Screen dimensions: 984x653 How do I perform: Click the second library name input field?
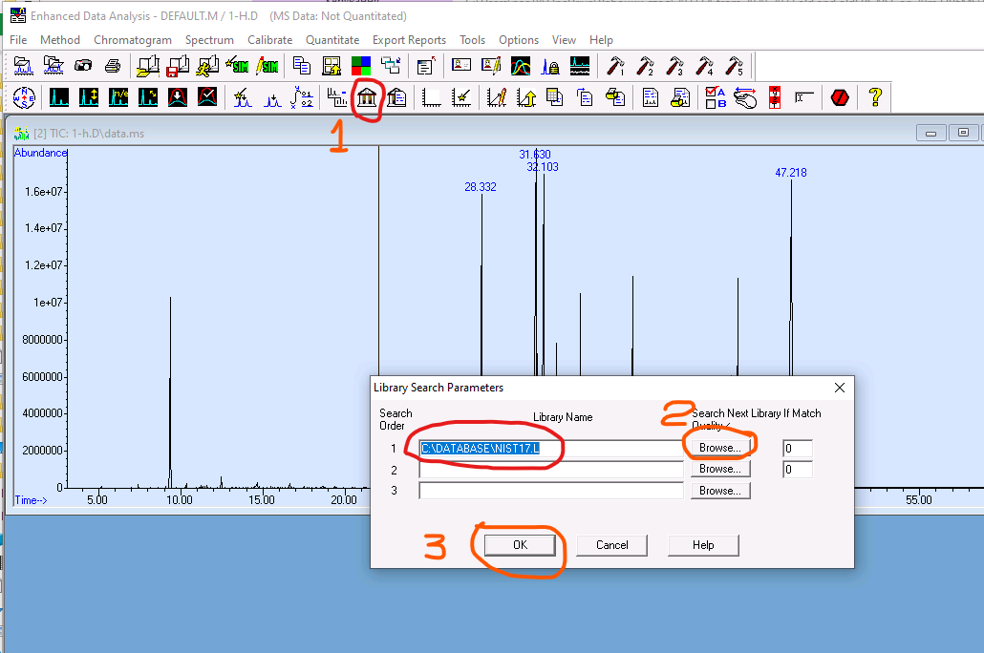tap(551, 470)
